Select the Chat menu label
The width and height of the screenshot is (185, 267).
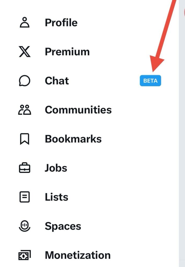click(x=57, y=81)
